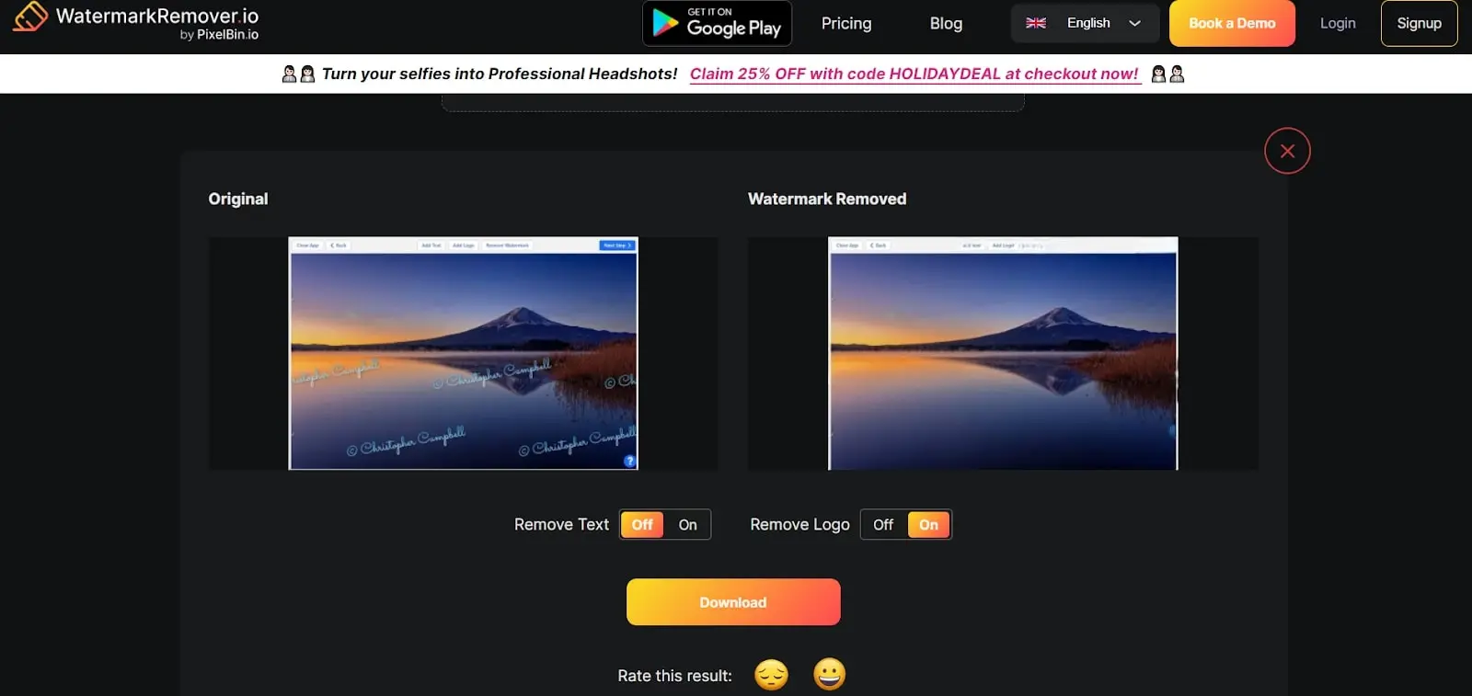Viewport: 1472px width, 696px height.
Task: Click the Login link
Action: click(x=1338, y=23)
